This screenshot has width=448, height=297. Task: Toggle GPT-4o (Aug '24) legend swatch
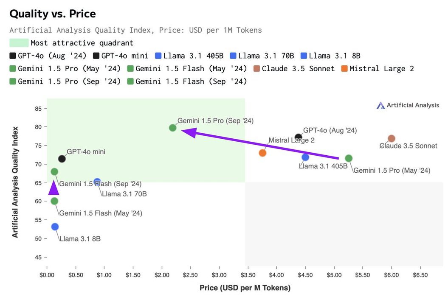click(13, 56)
